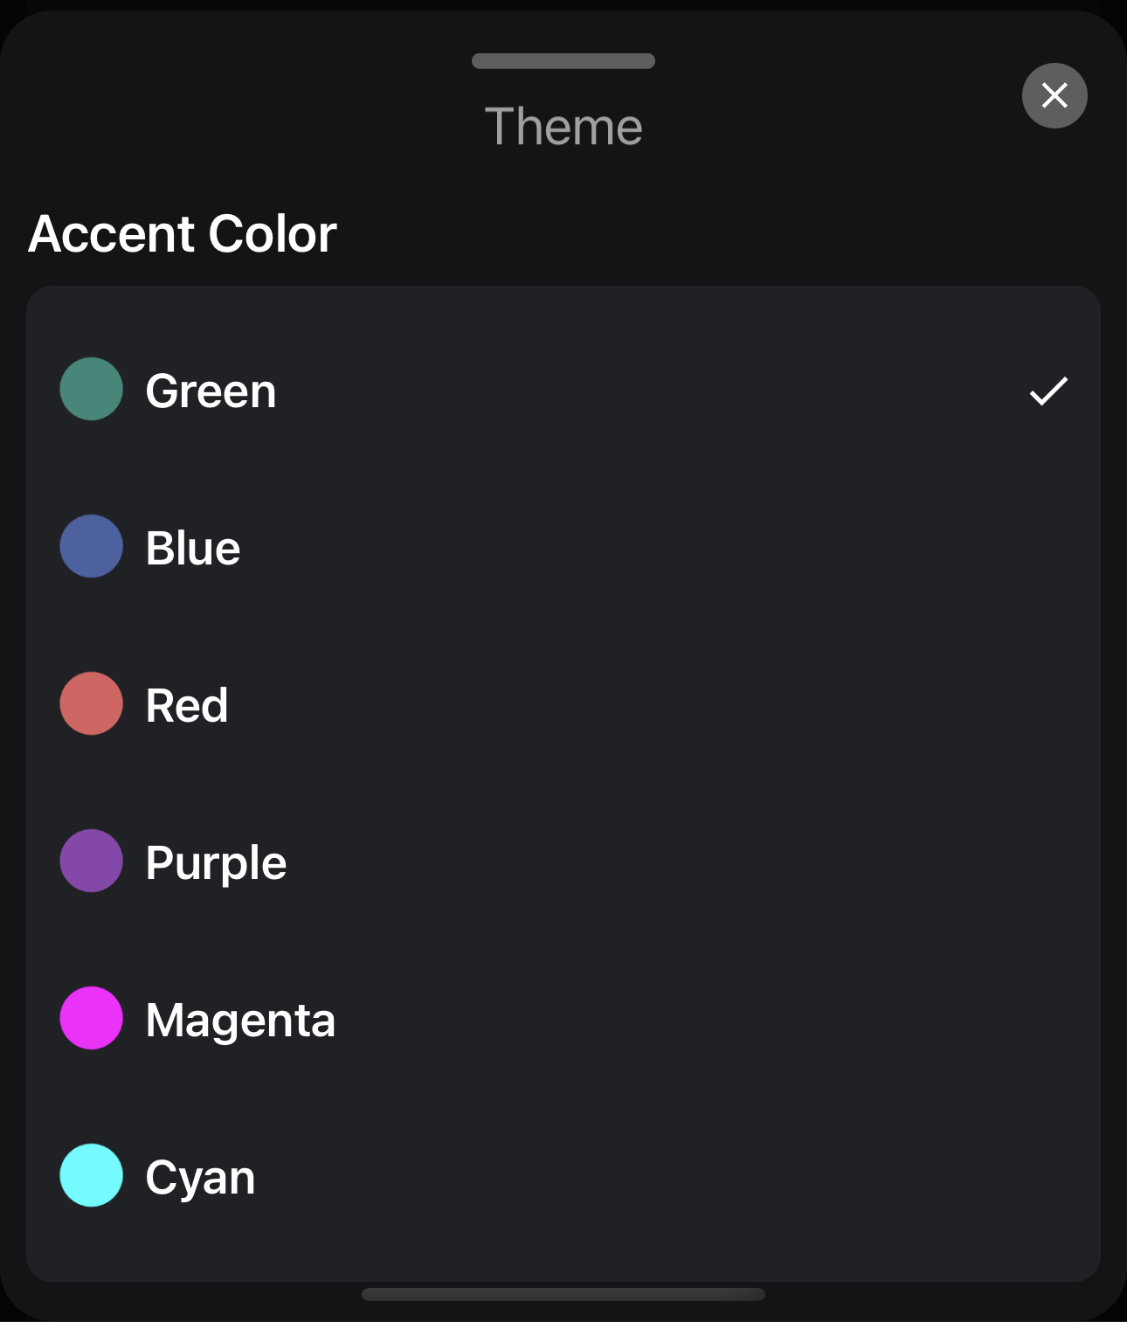
Task: Pick the Red accent option label
Action: [x=186, y=705]
